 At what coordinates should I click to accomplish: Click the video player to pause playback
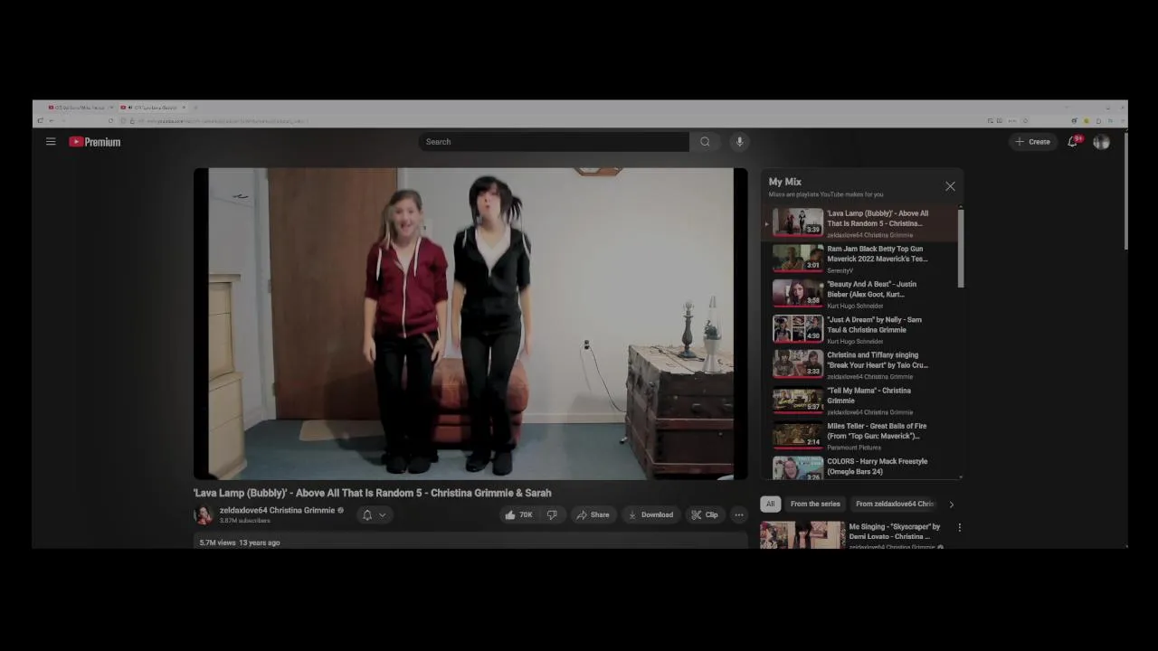[470, 324]
